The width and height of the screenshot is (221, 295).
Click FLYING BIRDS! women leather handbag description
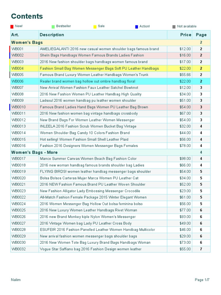(95, 172)
